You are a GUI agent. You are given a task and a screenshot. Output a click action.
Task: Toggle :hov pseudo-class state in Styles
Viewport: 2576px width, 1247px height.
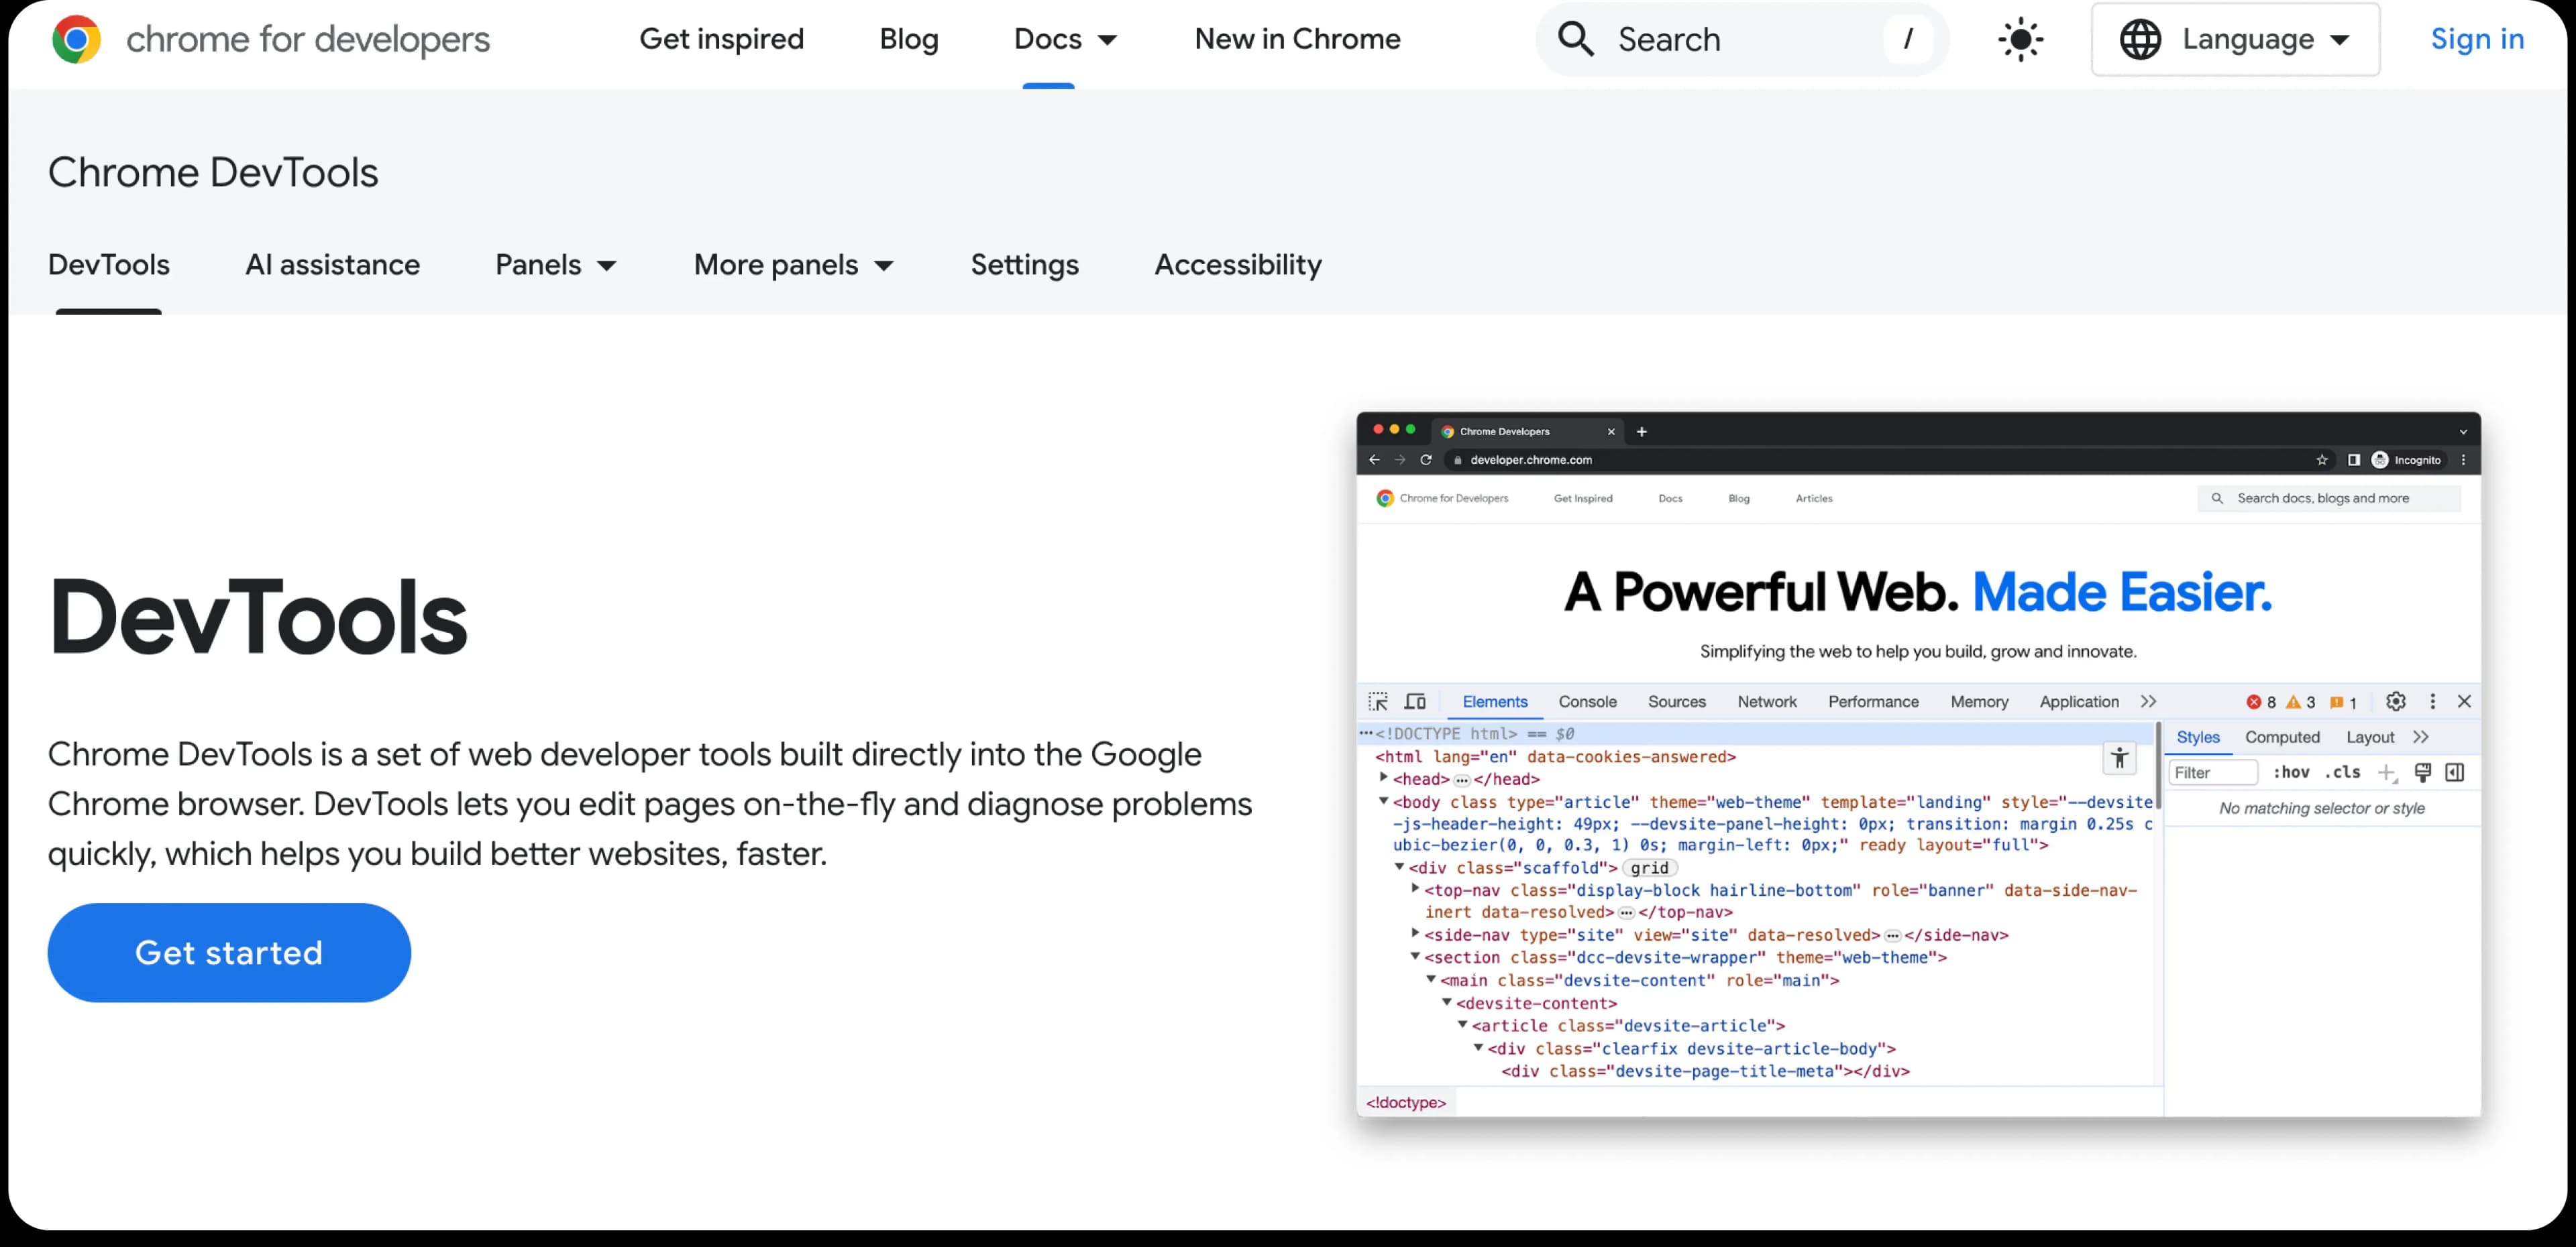pyautogui.click(x=2291, y=772)
